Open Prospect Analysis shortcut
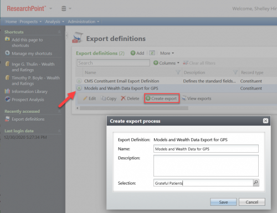Viewport: 277px width, 213px height. pos(28,100)
